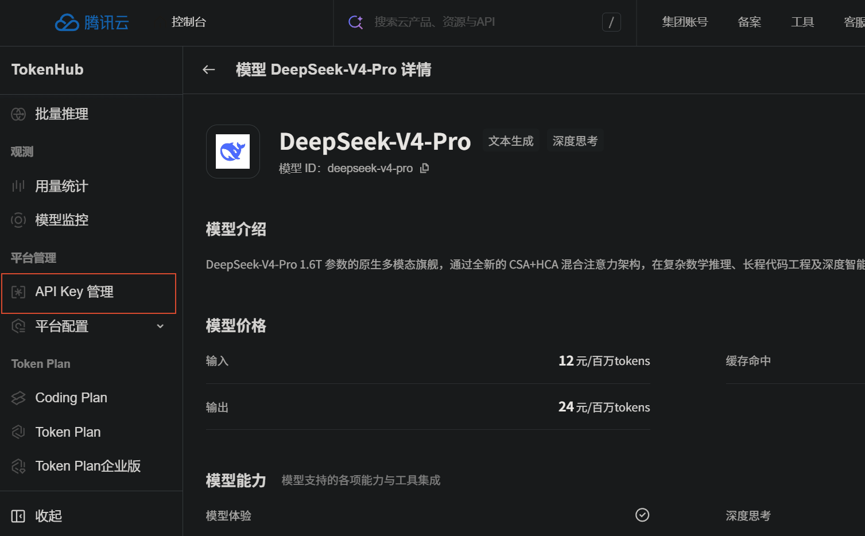
Task: Click the 模型体验 capability label
Action: (x=228, y=516)
